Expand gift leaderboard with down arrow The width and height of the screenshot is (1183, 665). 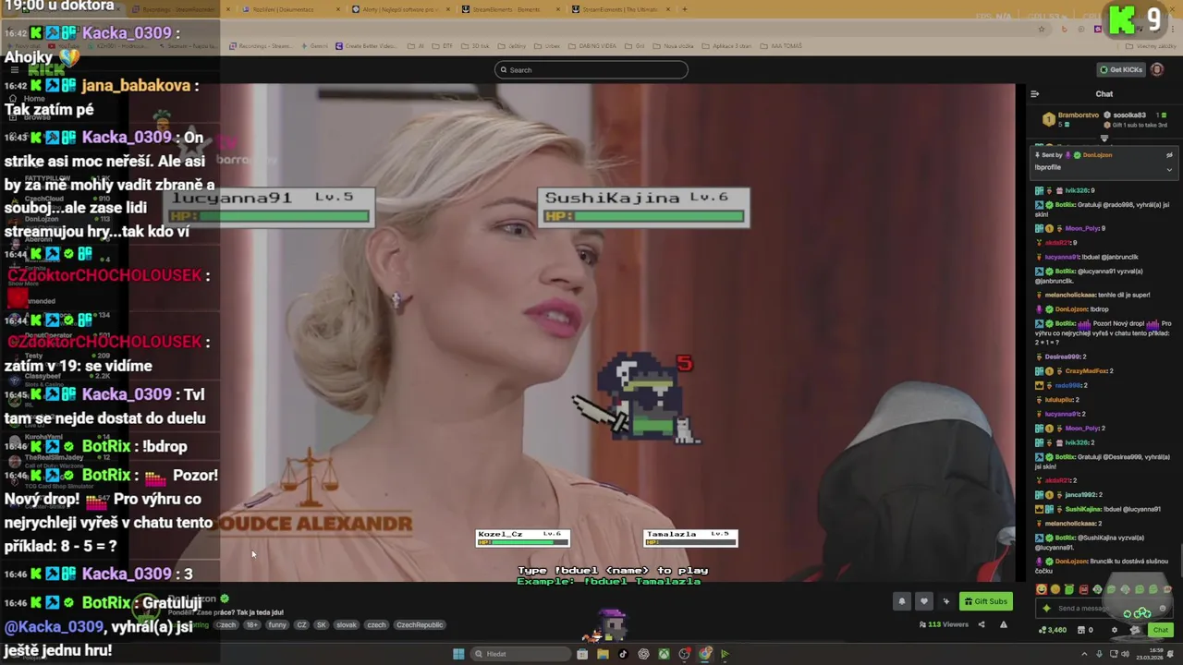[1104, 138]
